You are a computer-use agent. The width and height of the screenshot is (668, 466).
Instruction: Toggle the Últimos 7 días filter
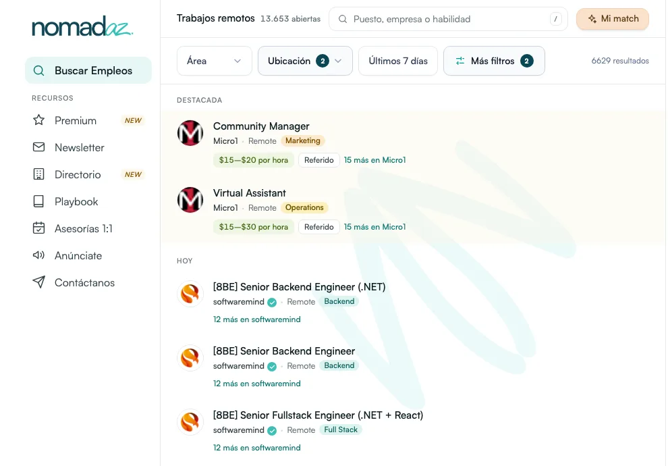tap(398, 61)
